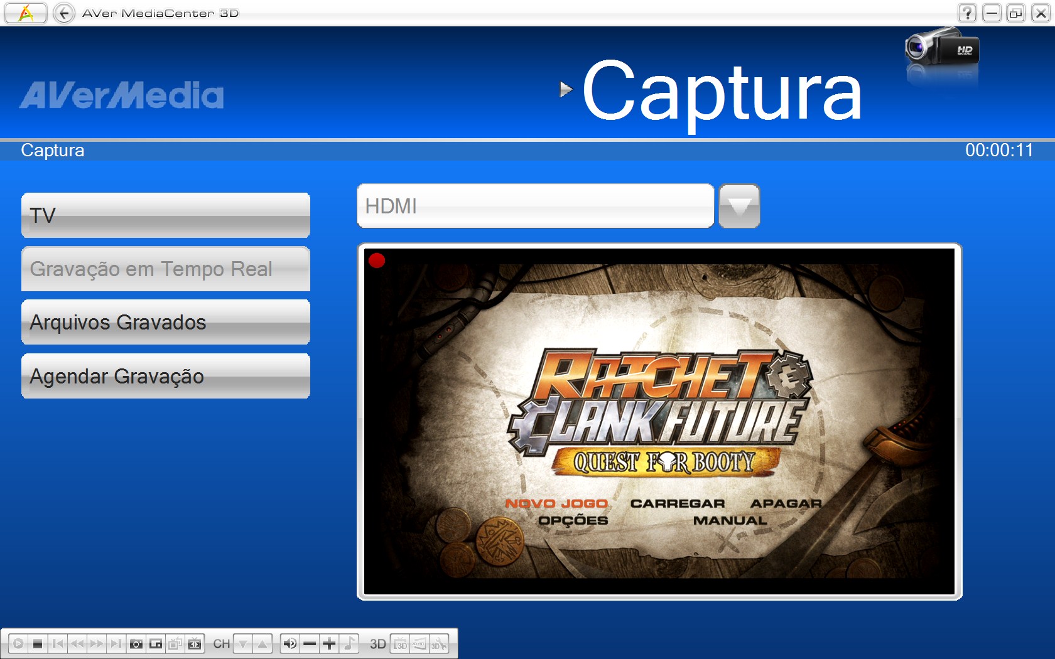
Task: Decrease volume with the minus button
Action: pyautogui.click(x=310, y=643)
